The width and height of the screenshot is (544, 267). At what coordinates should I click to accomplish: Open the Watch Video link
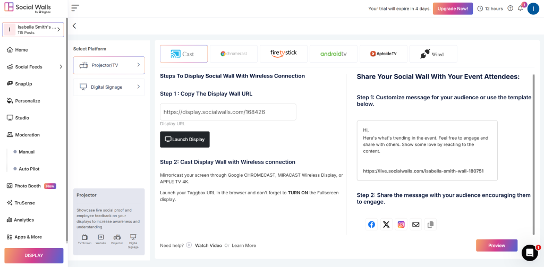[208, 246]
